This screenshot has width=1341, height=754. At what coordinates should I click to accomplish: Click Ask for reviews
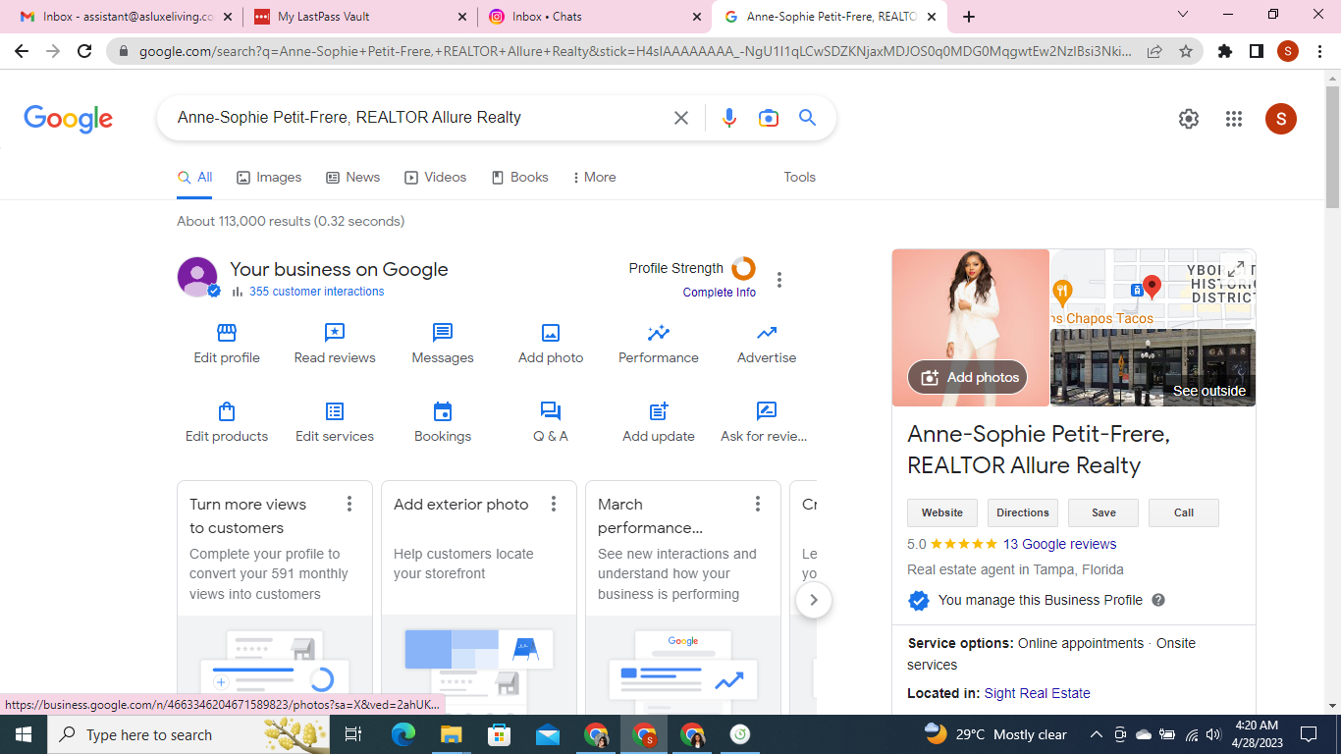(x=765, y=423)
